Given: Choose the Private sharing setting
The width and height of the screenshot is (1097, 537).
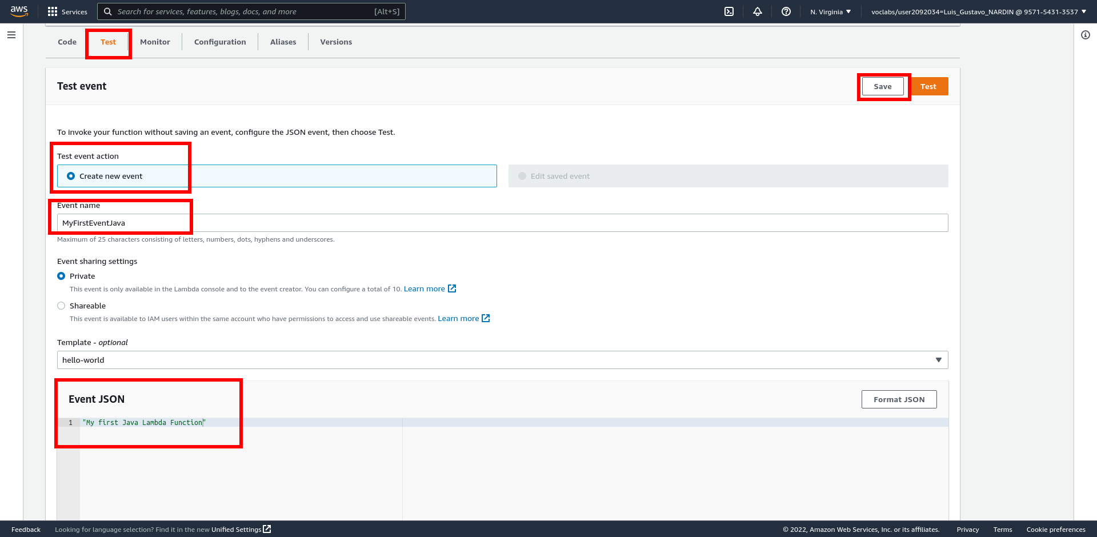Looking at the screenshot, I should (x=61, y=276).
